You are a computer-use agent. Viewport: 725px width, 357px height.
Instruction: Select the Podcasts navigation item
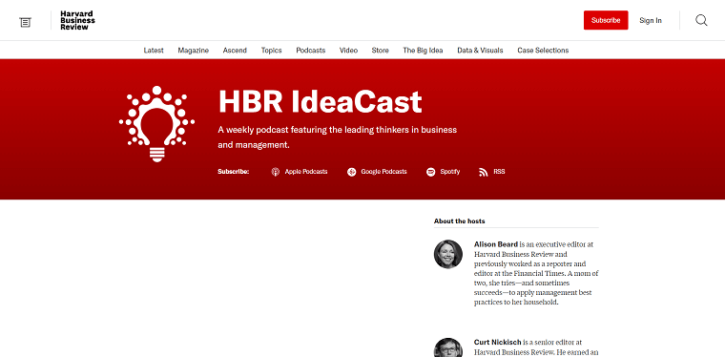tap(311, 51)
